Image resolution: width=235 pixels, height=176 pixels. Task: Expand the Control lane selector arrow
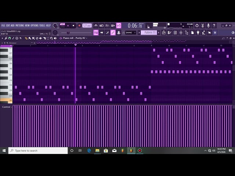point(11,107)
